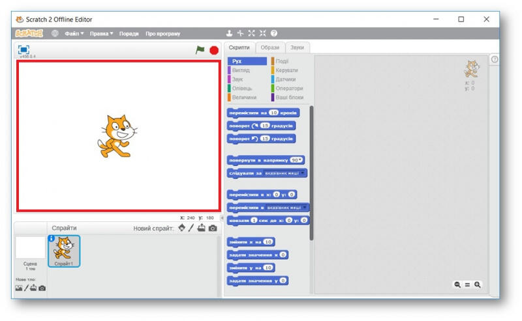Viewport: 522px width, 321px height.
Task: Switch to the Образи tab
Action: (270, 48)
